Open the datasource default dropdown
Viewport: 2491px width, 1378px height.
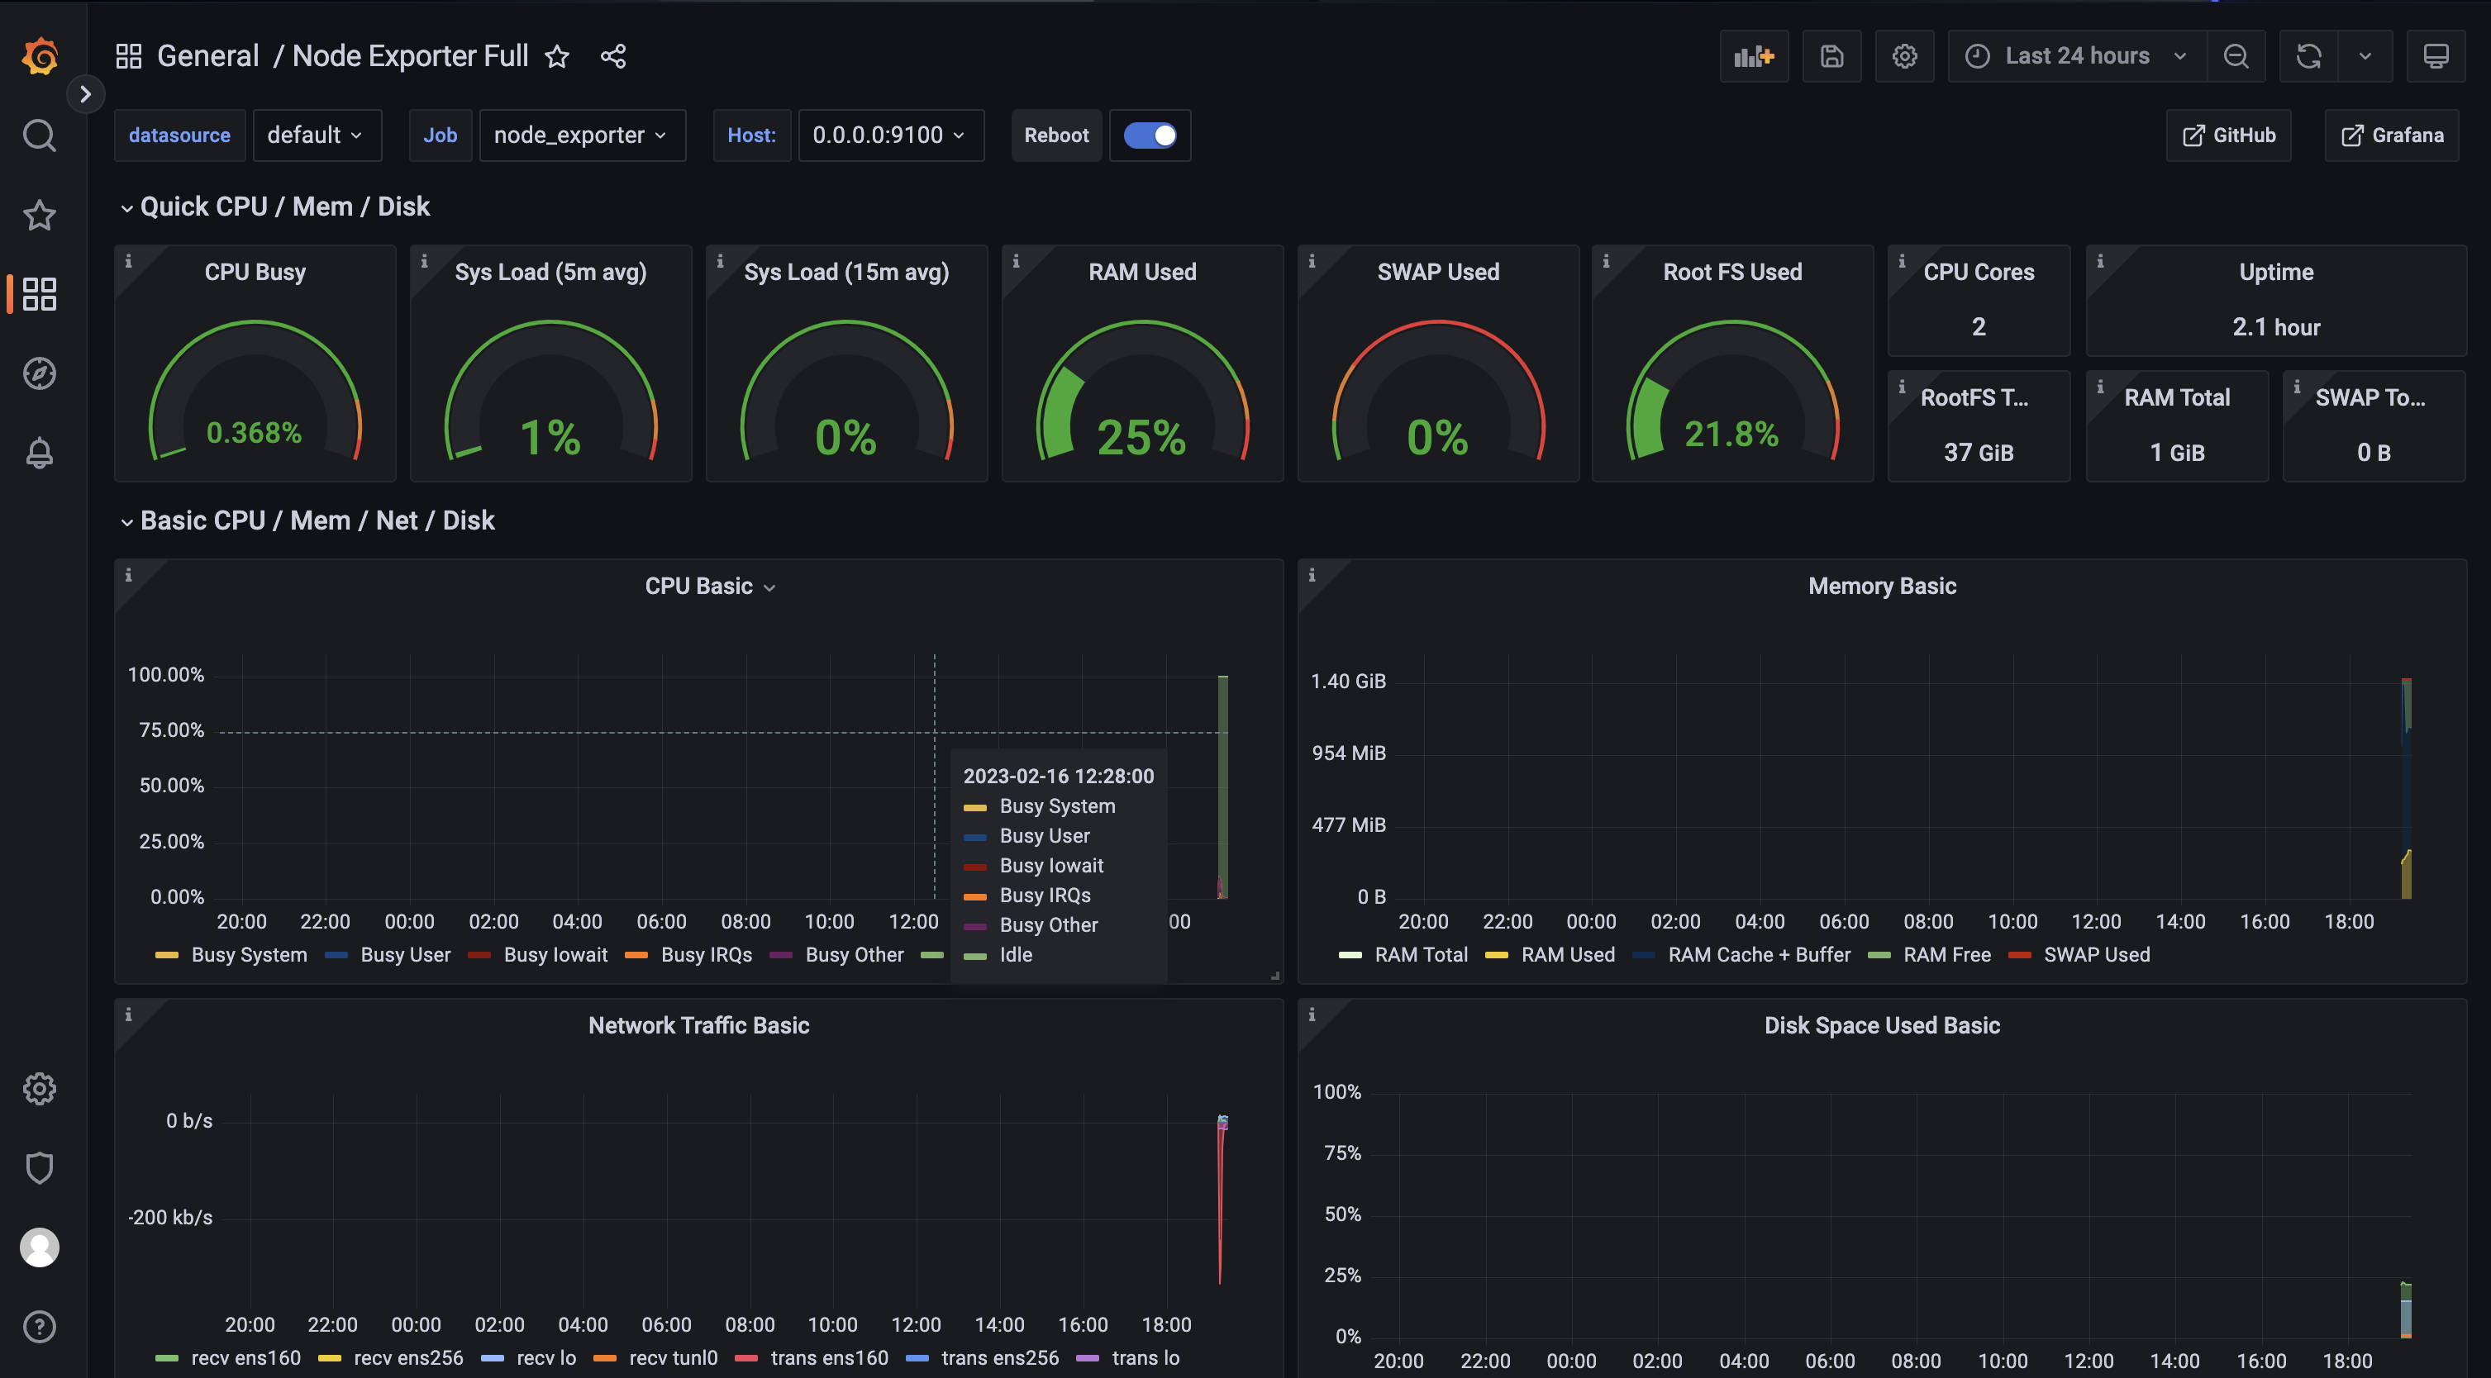[317, 135]
